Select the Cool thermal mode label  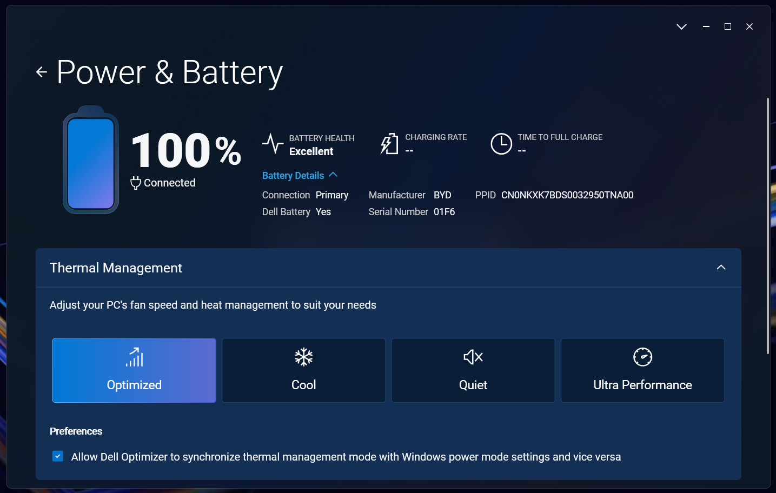pyautogui.click(x=304, y=385)
